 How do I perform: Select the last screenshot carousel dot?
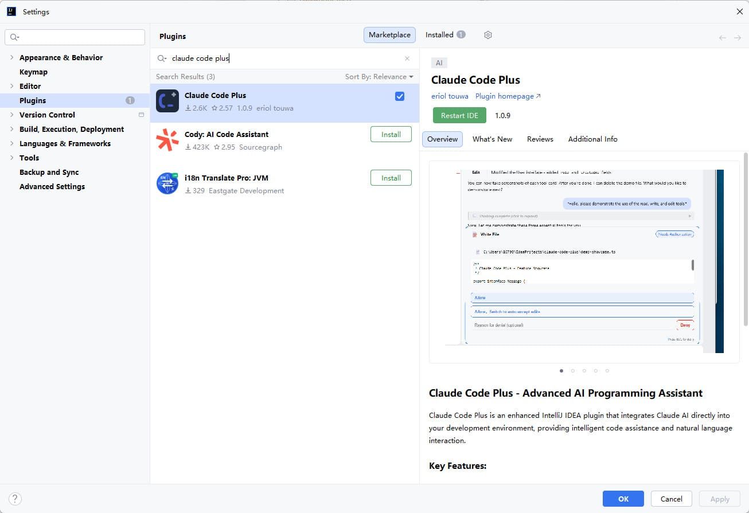point(607,371)
